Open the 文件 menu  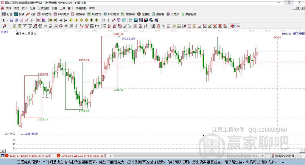pyautogui.click(x=9, y=8)
